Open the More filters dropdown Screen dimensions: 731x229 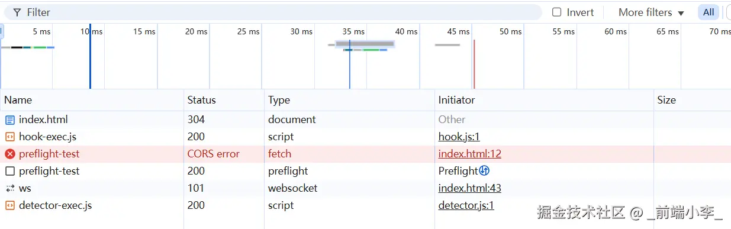tap(651, 12)
